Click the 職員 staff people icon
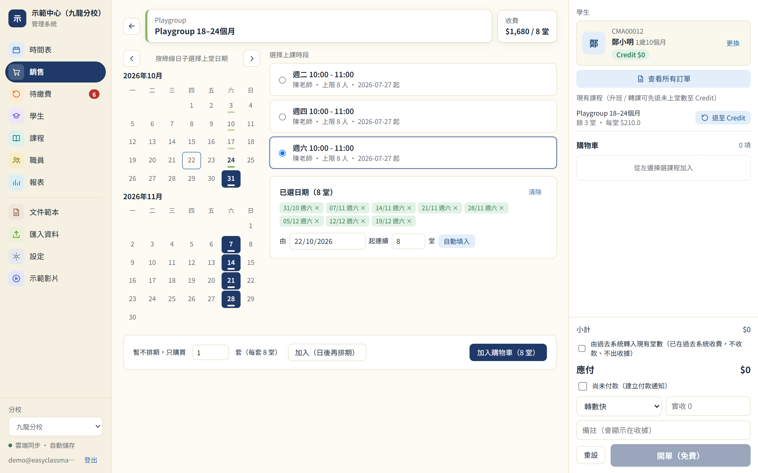The height and width of the screenshot is (473, 758). (x=16, y=160)
